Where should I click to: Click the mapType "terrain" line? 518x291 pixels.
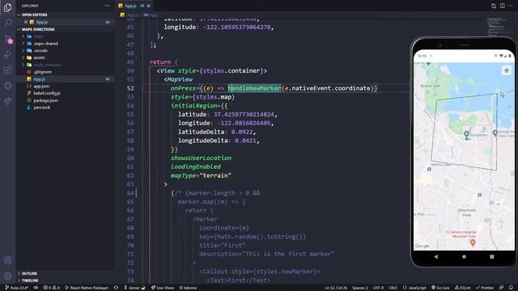click(201, 175)
